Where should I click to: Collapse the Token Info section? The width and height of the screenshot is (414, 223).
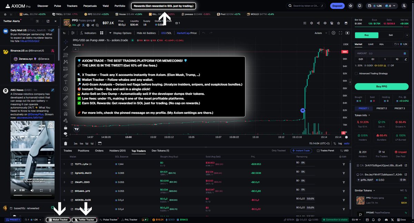point(362,115)
